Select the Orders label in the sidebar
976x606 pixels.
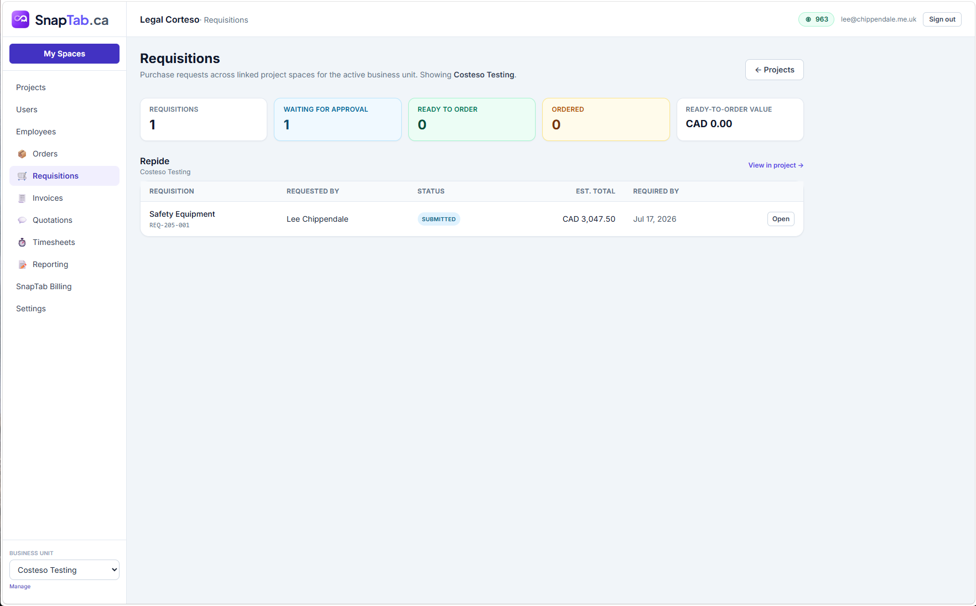coord(45,154)
